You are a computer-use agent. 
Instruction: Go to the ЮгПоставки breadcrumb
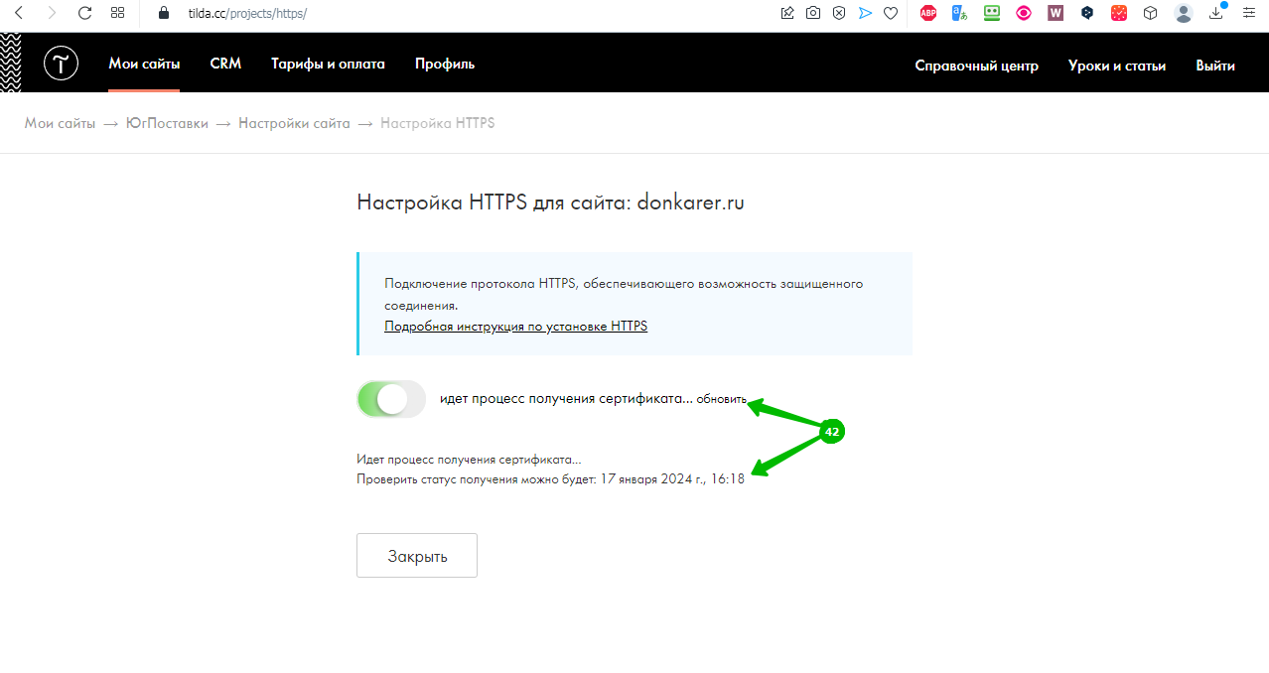click(x=167, y=124)
